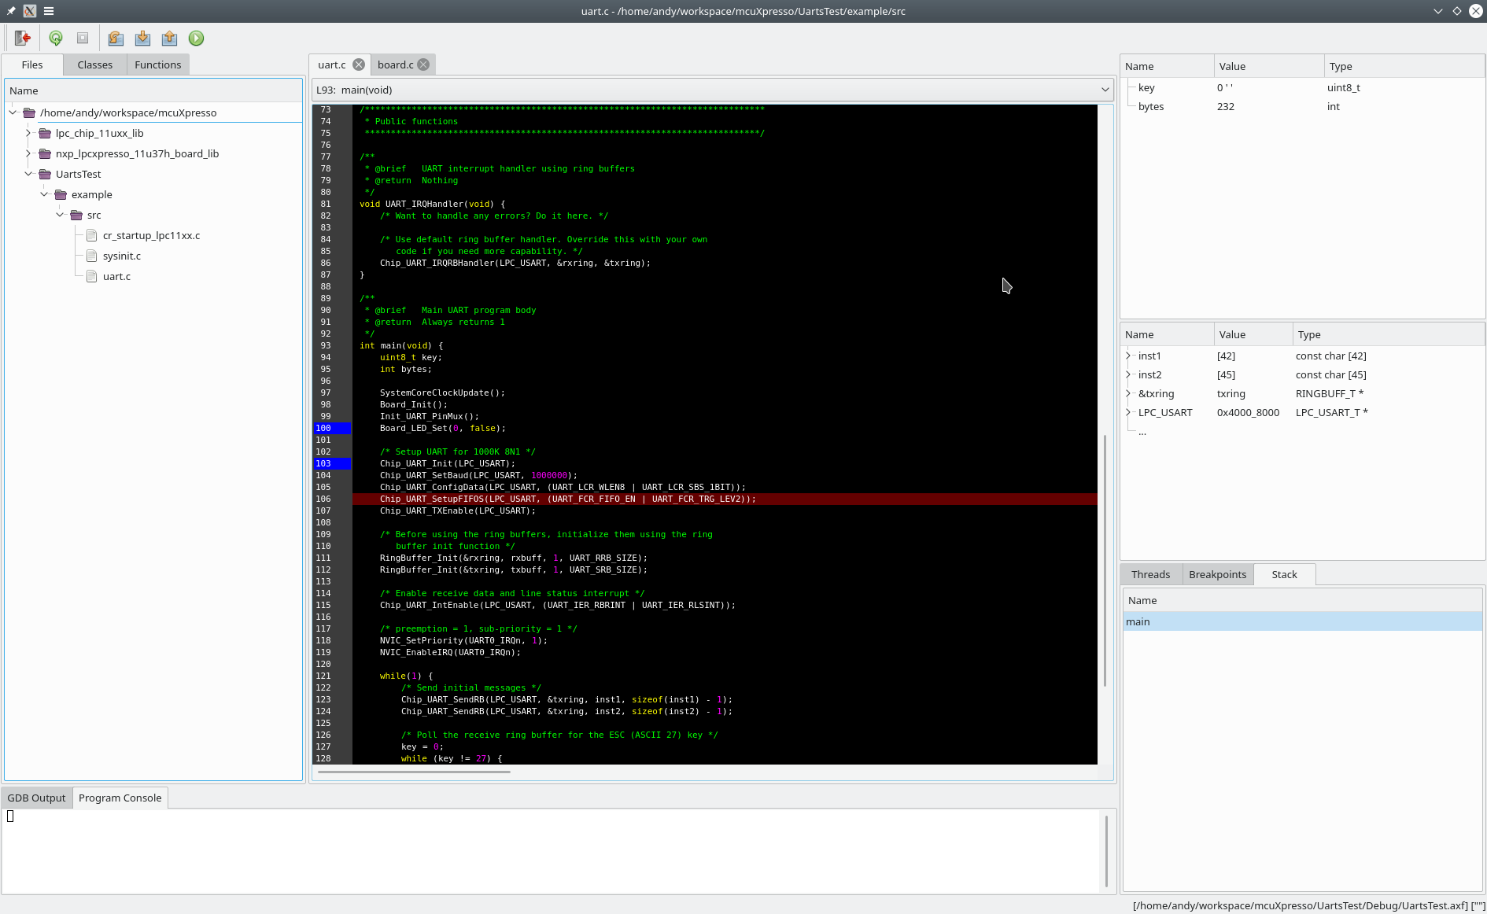Select the Program Console tab
Image resolution: width=1487 pixels, height=914 pixels.
tap(120, 798)
